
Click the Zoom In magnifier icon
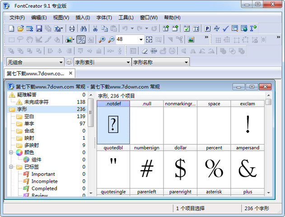tap(102, 39)
